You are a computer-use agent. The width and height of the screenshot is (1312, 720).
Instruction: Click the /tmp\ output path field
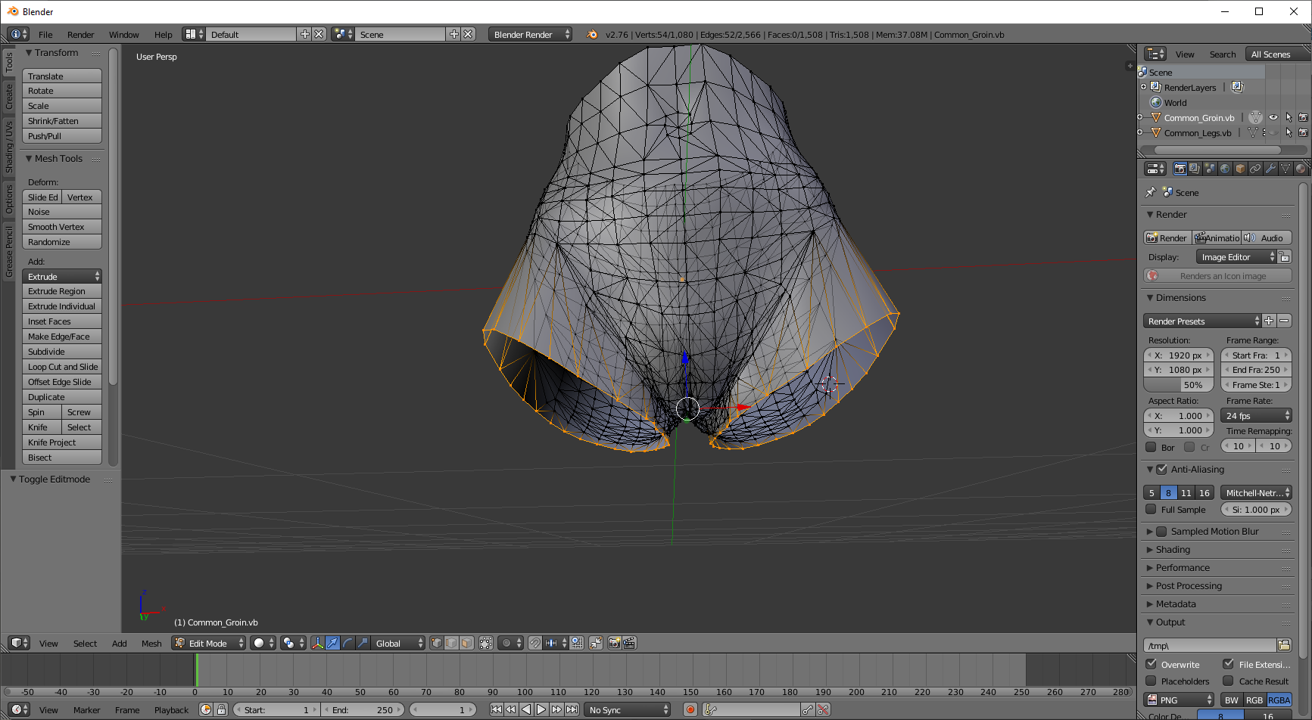tap(1210, 645)
